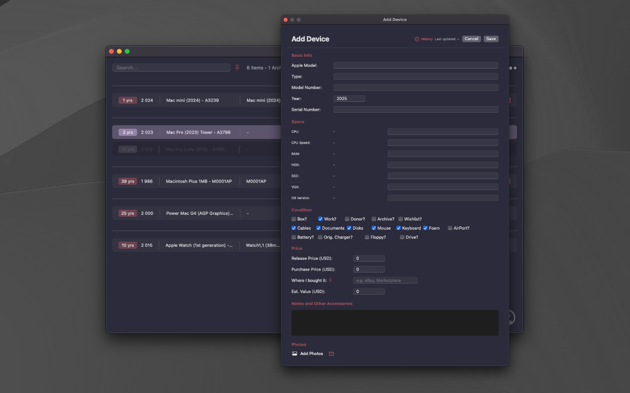The image size is (630, 393).
Task: Uncheck the Work? checkbox
Action: click(320, 219)
